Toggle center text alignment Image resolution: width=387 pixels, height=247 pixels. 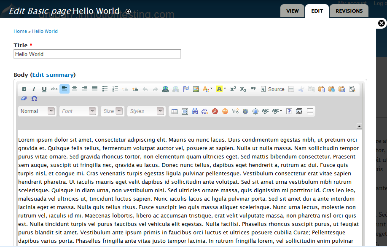tap(75, 89)
